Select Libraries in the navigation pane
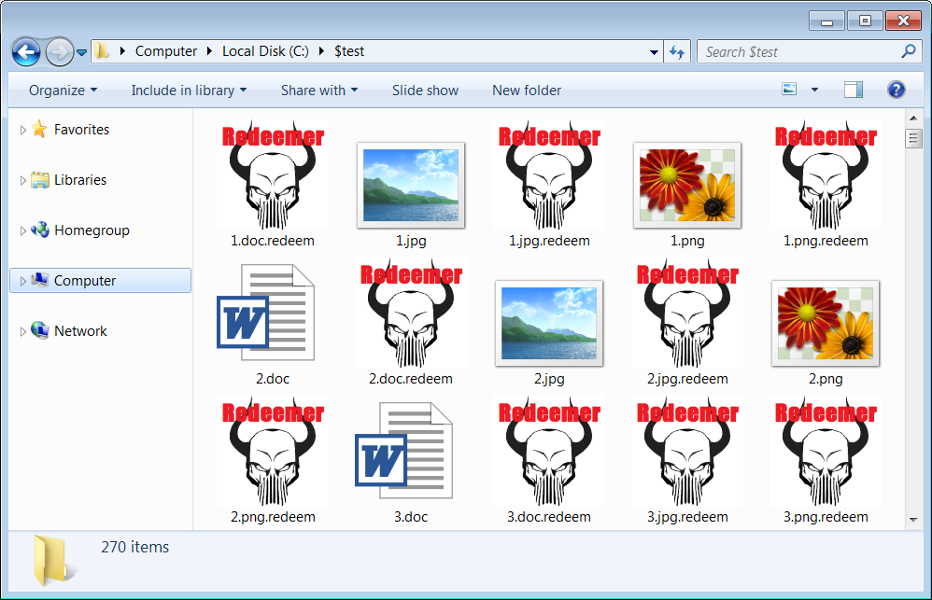This screenshot has height=600, width=932. coord(80,180)
